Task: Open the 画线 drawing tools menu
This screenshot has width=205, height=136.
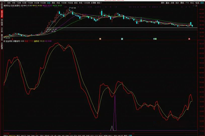Action: coord(182,3)
